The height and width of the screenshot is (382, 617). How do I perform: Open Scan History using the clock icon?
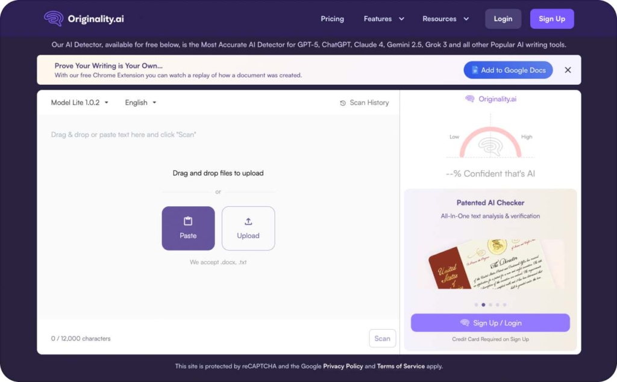click(342, 103)
